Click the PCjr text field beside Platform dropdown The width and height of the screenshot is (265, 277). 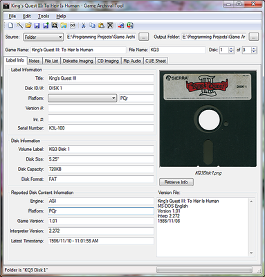(136, 98)
